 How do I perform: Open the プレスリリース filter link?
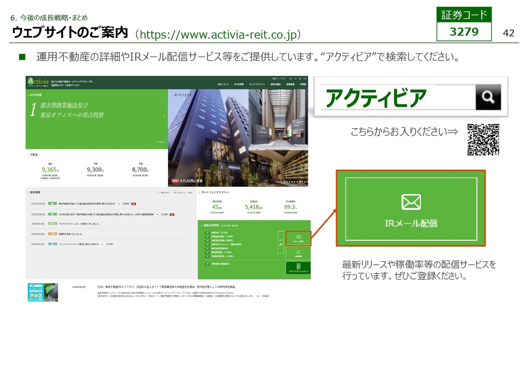tap(178, 192)
